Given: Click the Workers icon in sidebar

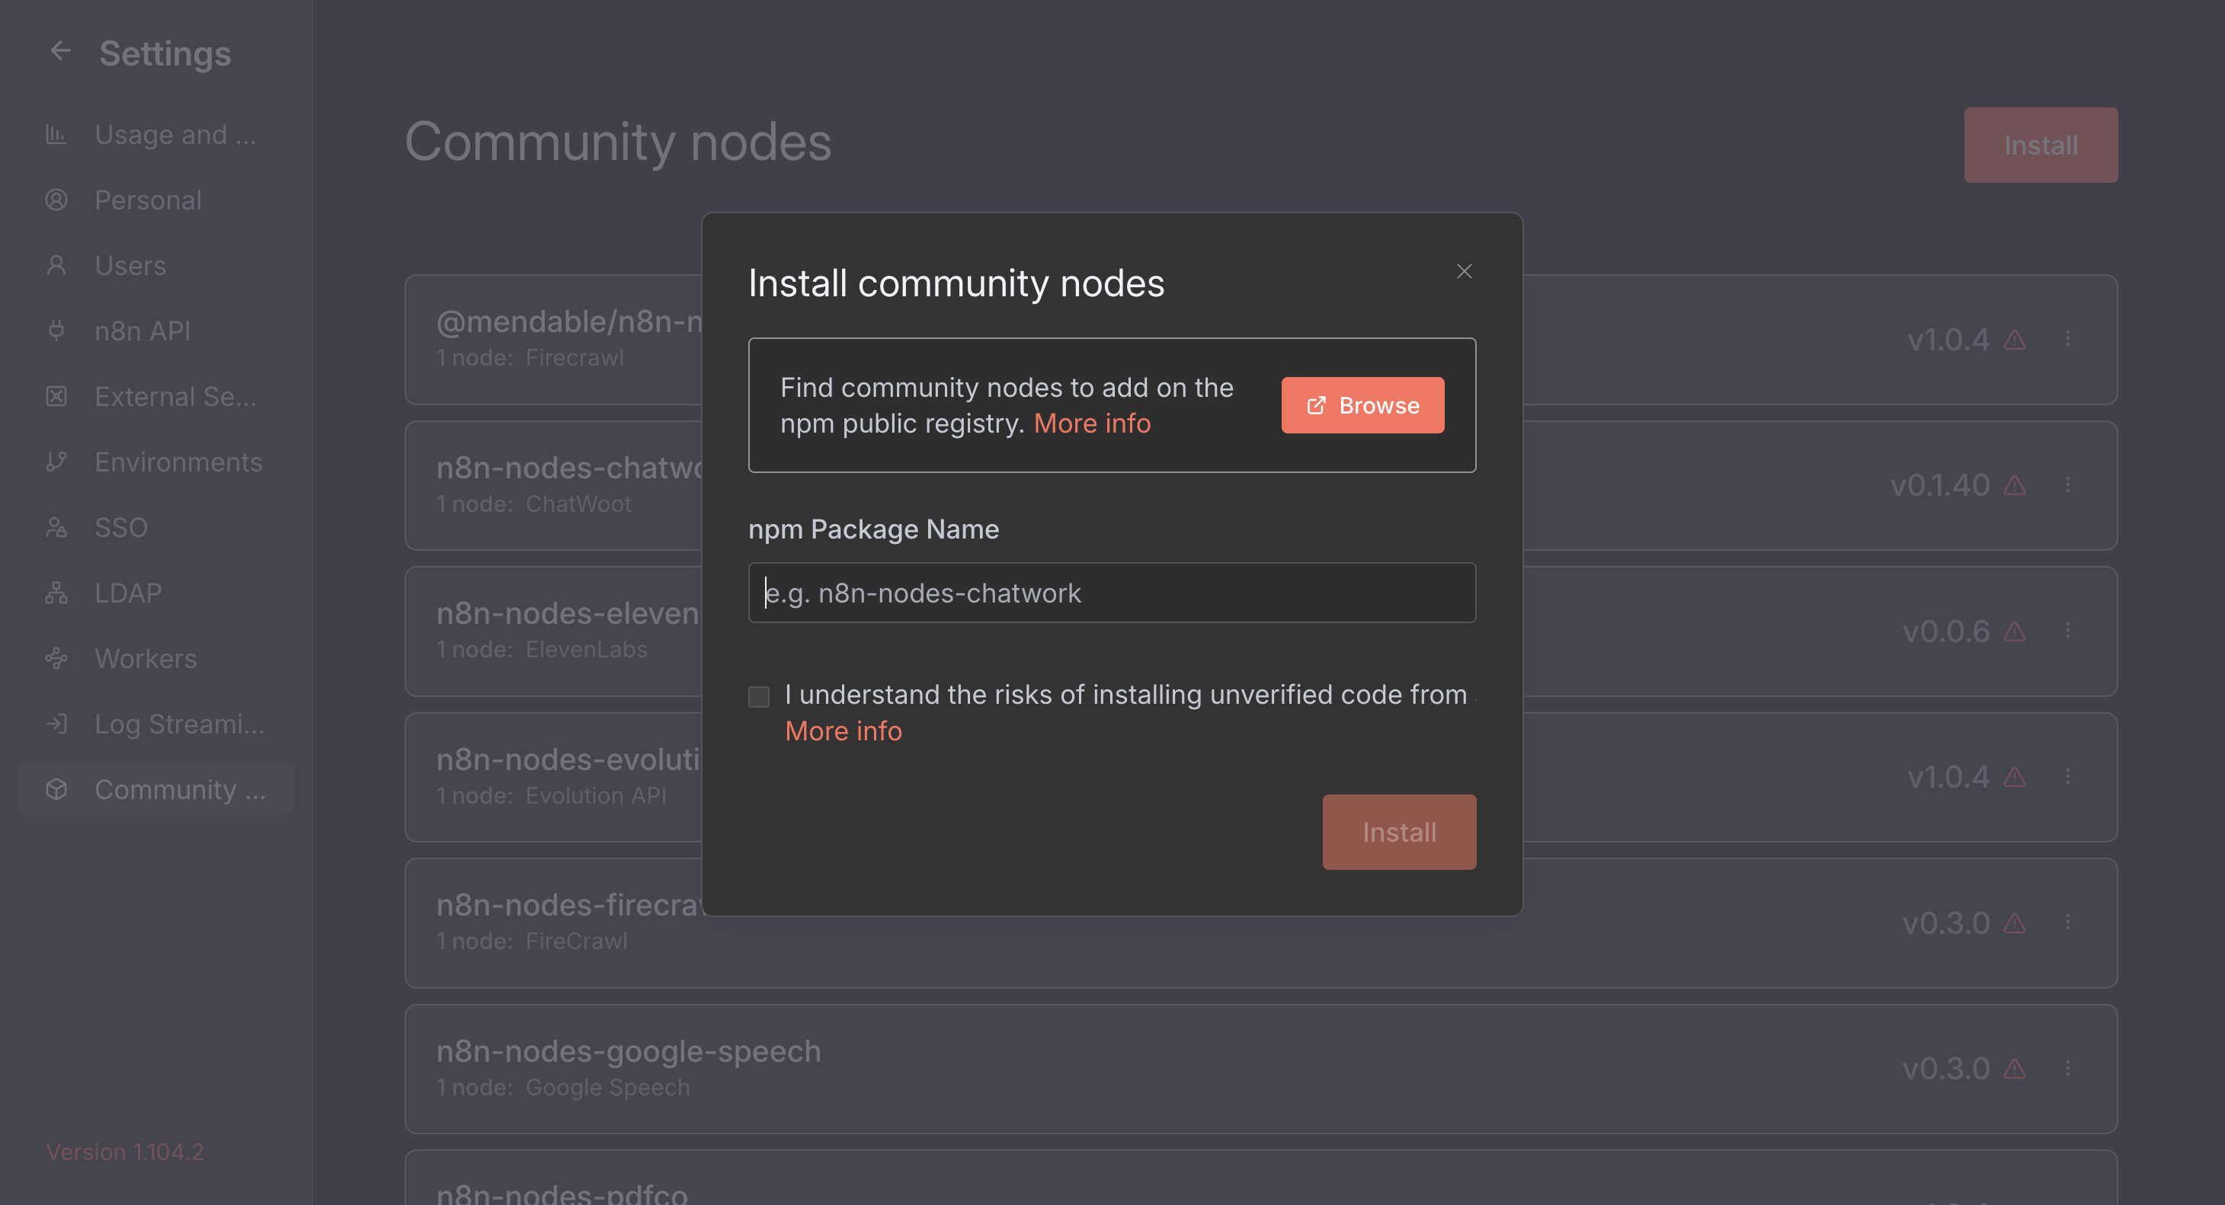Looking at the screenshot, I should (56, 659).
